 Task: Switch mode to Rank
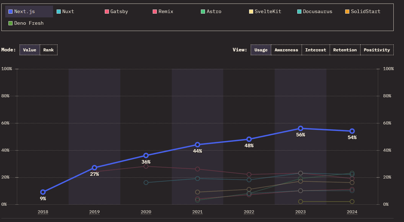coord(48,50)
